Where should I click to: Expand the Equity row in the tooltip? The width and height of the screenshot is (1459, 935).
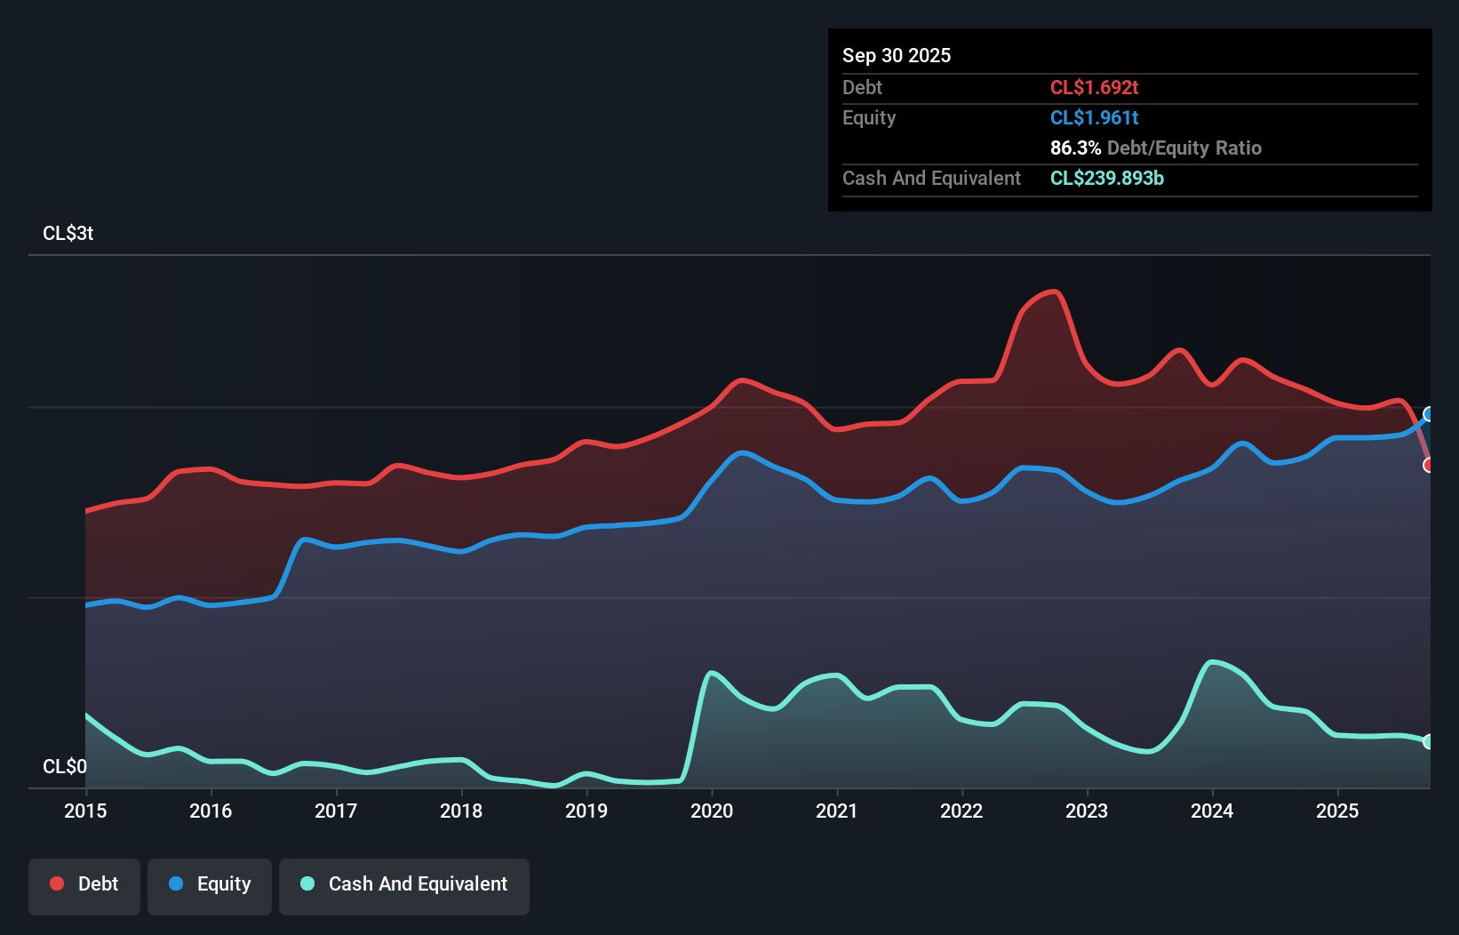coord(869,117)
